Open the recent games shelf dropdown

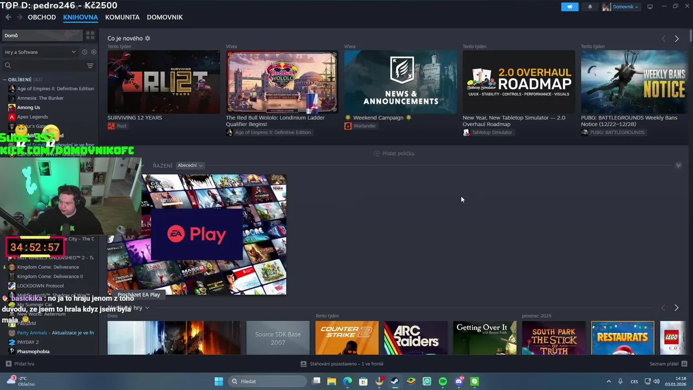pyautogui.click(x=147, y=308)
